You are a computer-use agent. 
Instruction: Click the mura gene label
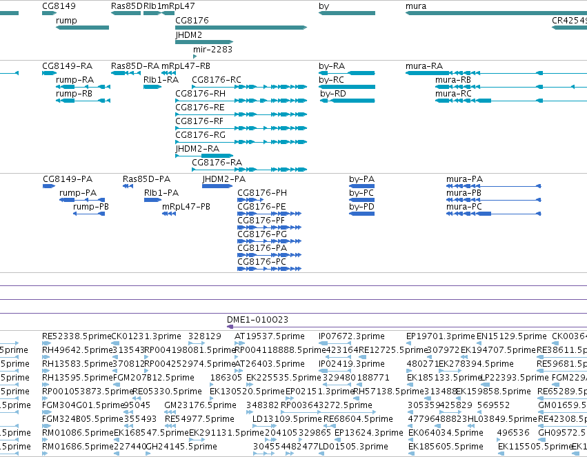pos(416,6)
